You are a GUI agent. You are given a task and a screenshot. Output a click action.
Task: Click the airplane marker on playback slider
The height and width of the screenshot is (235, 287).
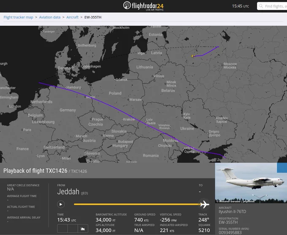tap(204, 204)
